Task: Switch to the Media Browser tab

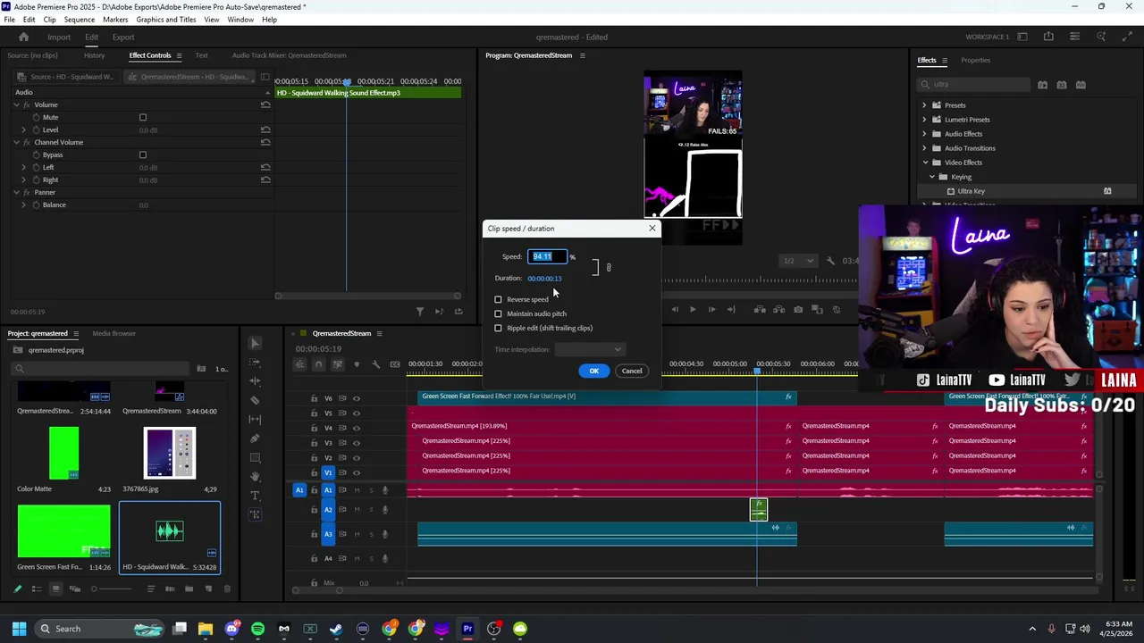Action: [114, 333]
